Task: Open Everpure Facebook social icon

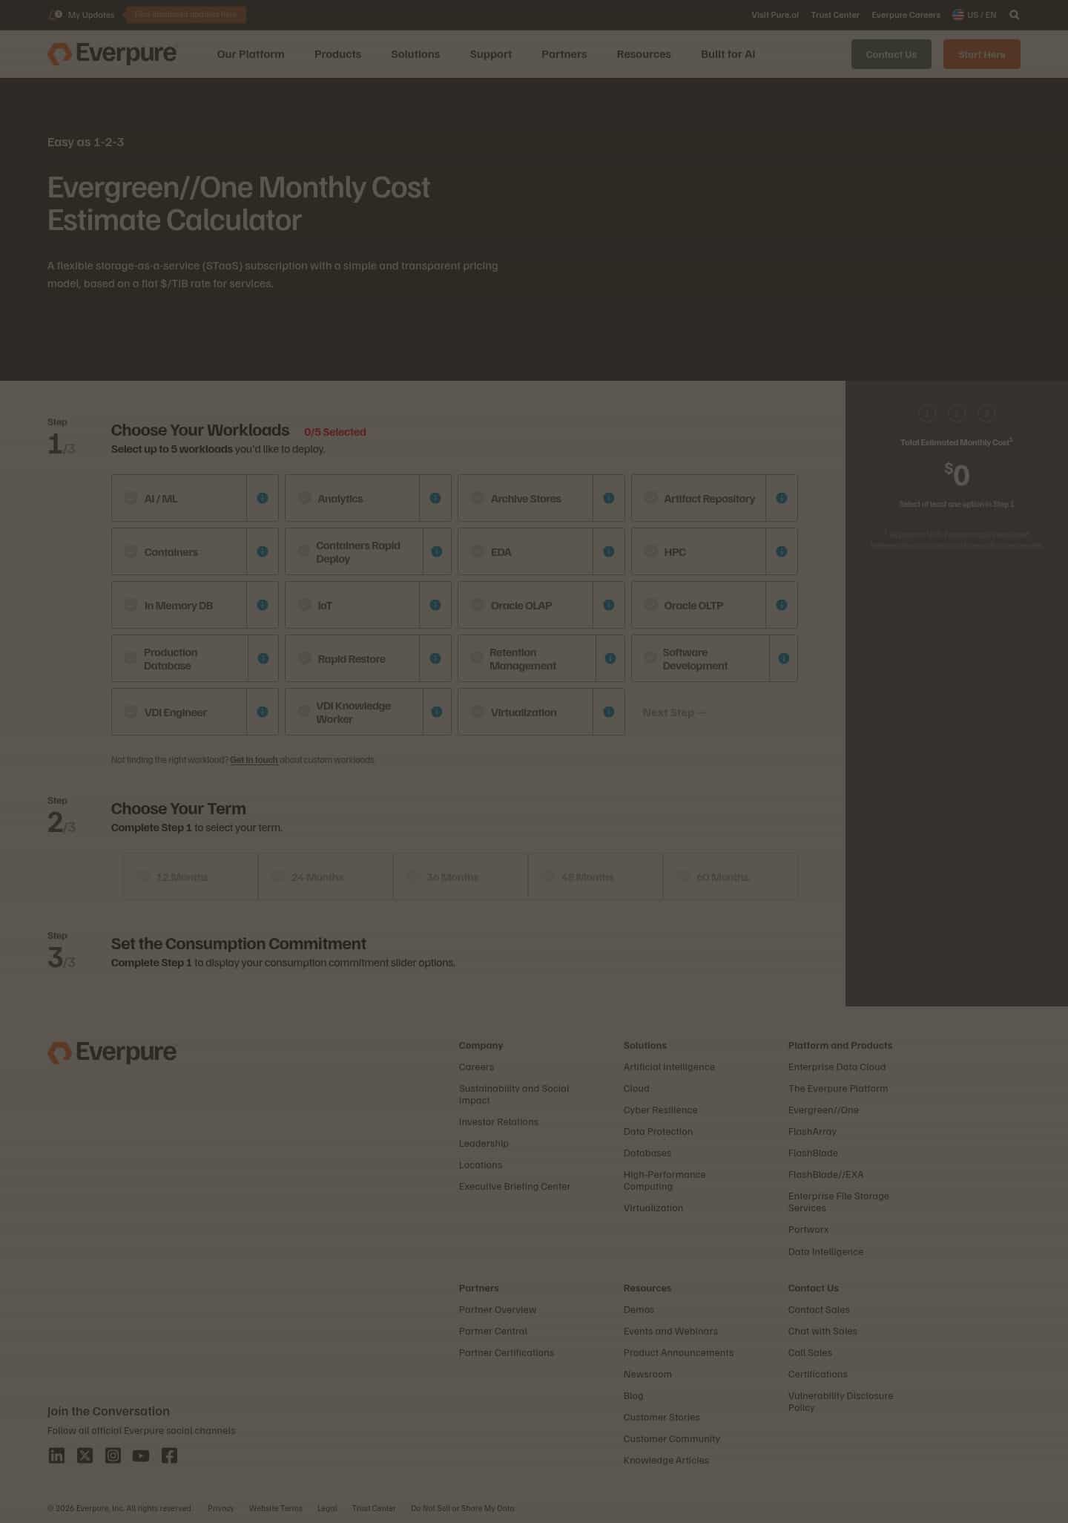Action: pos(169,1455)
